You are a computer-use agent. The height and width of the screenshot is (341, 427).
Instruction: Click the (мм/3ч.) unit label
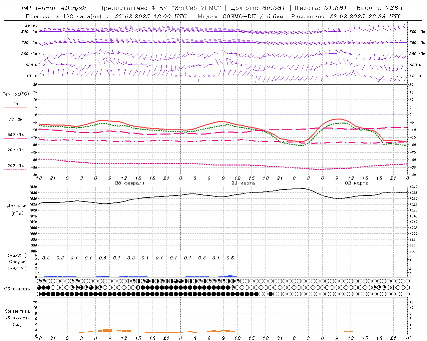click(x=17, y=255)
